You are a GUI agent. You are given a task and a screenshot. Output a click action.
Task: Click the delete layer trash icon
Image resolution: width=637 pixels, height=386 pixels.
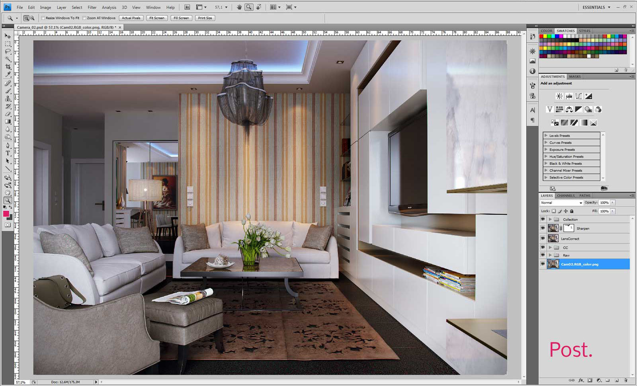tap(626, 380)
